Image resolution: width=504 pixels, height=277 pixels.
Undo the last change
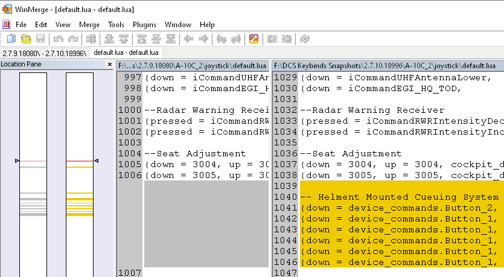[58, 39]
